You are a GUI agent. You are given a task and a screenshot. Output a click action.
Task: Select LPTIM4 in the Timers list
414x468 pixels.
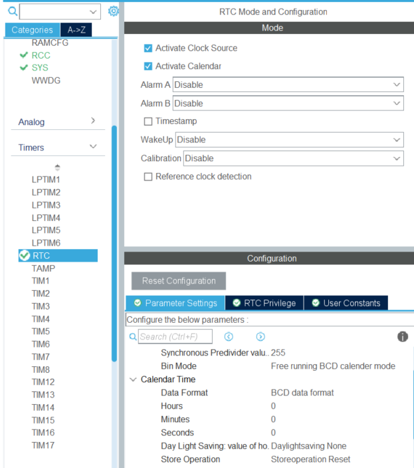pyautogui.click(x=46, y=218)
